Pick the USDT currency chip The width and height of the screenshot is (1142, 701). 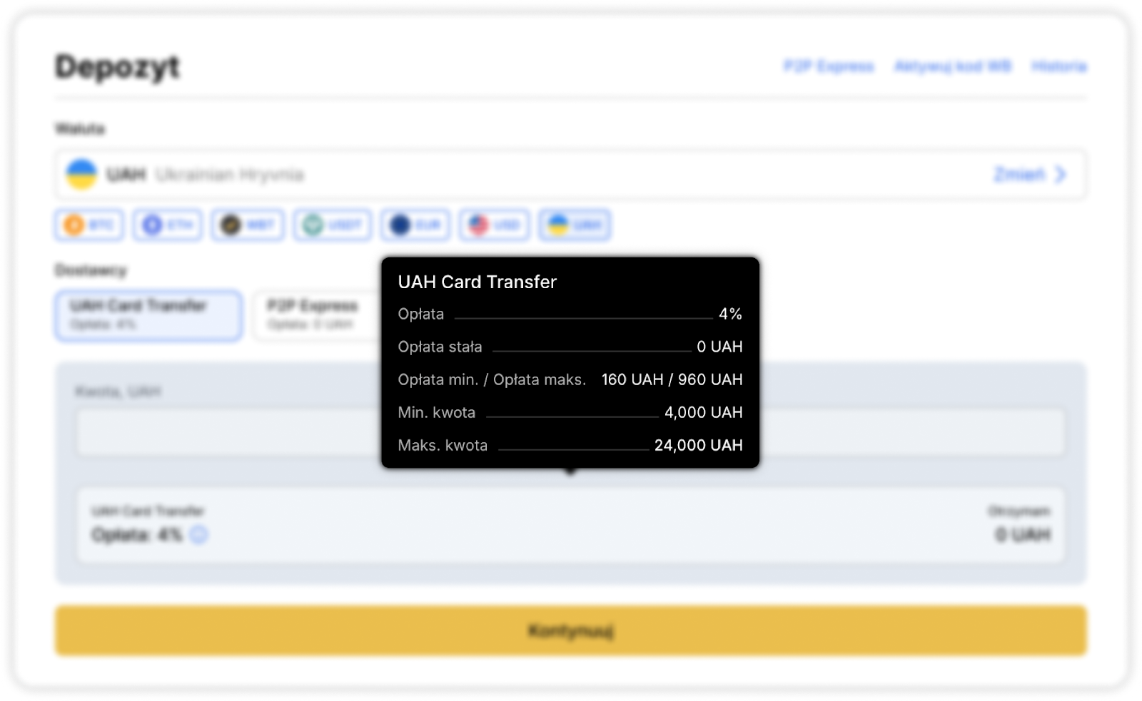click(x=332, y=225)
